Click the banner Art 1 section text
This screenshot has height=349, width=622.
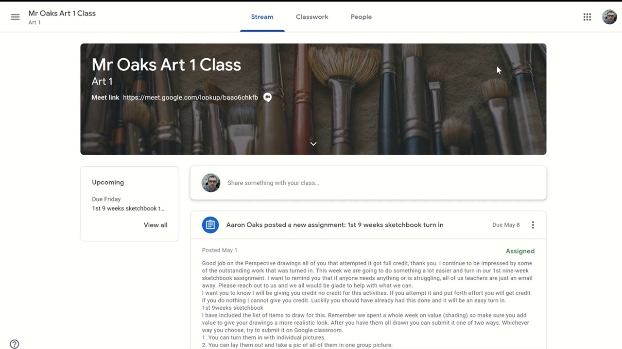click(102, 81)
